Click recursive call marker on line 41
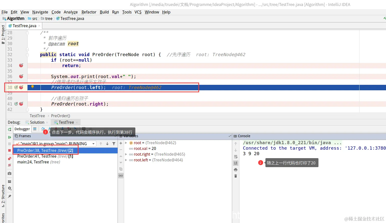The width and height of the screenshot is (386, 223). (x=16, y=104)
